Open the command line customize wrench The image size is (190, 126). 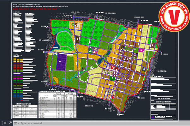(10, 123)
